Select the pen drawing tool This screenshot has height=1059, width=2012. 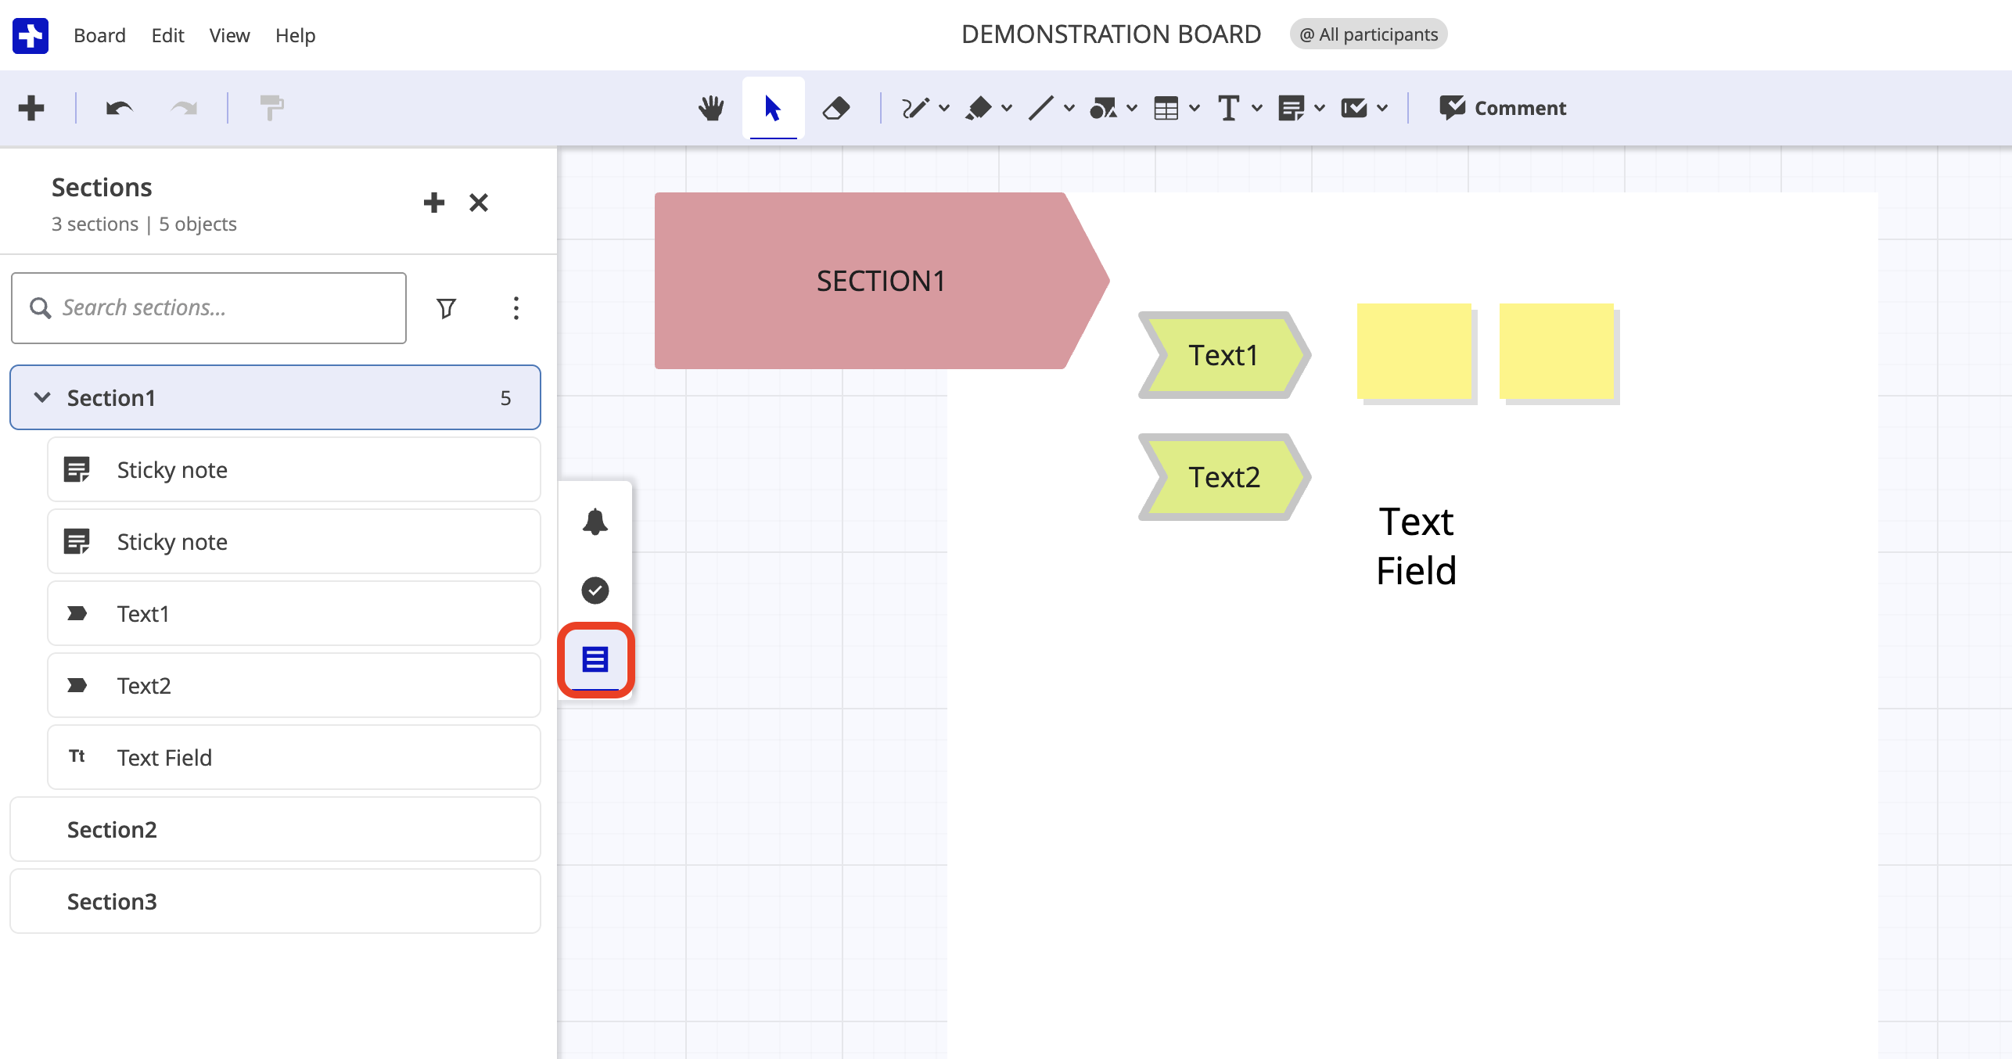(914, 108)
